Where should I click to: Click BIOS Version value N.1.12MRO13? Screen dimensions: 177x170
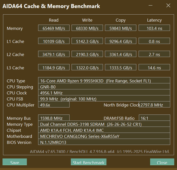[x=104, y=142]
